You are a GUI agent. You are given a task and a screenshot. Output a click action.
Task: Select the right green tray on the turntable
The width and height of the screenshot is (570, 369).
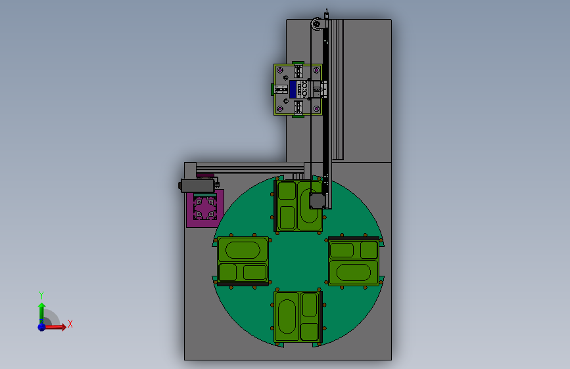[354, 261]
